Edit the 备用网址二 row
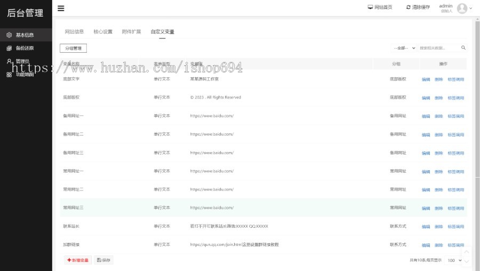The height and width of the screenshot is (271, 480). (x=426, y=135)
